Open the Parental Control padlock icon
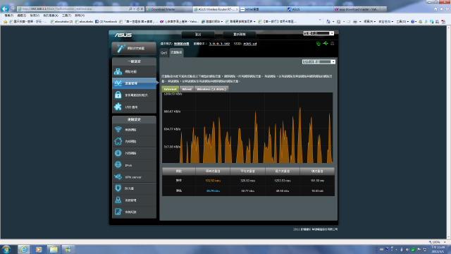This screenshot has width=451, height=254. click(118, 95)
